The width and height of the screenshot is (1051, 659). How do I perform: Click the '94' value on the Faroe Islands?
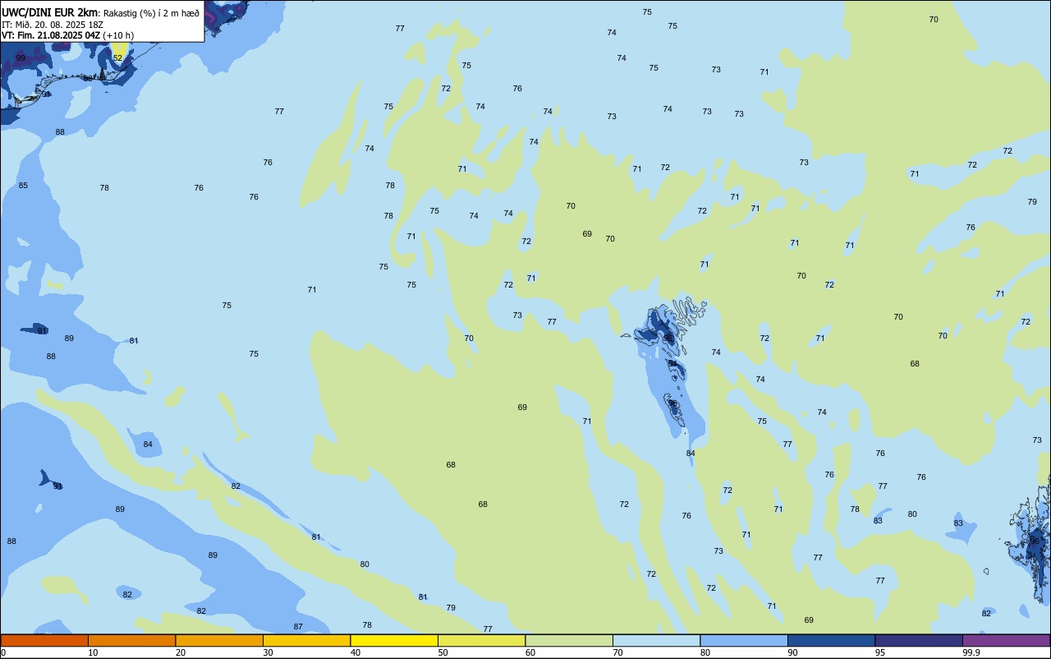point(672,363)
